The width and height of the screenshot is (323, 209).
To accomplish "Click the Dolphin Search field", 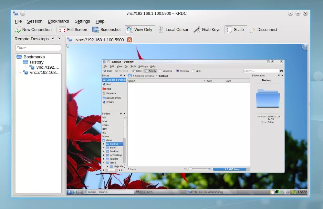I will [x=261, y=71].
